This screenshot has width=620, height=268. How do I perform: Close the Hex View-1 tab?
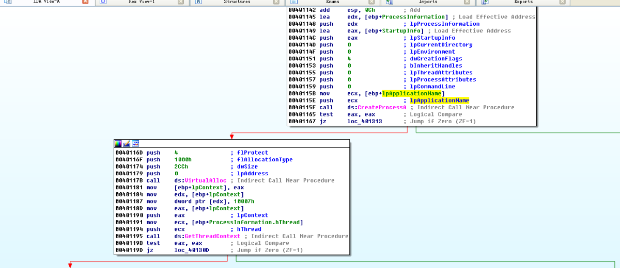tap(180, 2)
